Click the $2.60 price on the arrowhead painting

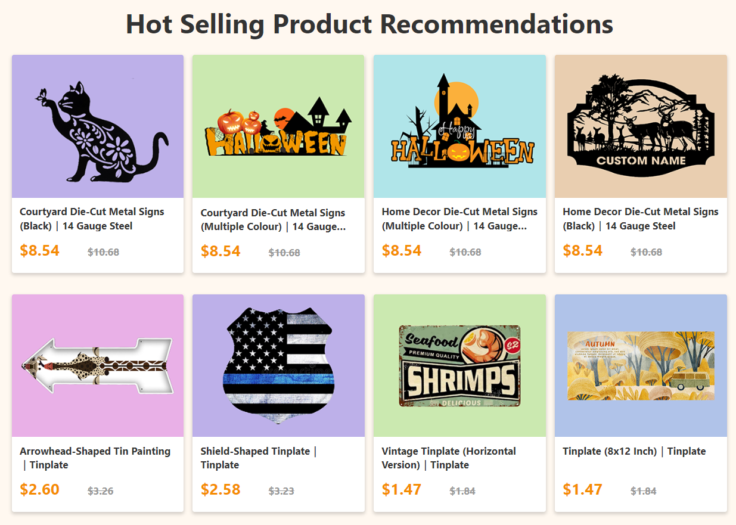pos(39,489)
